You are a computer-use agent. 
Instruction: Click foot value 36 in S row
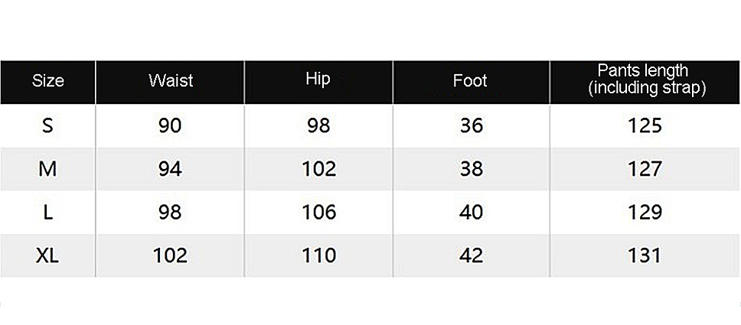coord(471,125)
